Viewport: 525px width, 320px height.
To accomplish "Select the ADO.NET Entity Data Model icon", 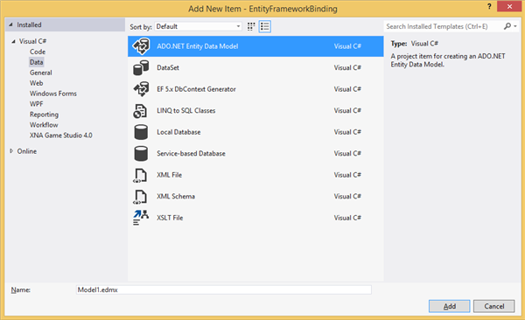I will pyautogui.click(x=141, y=46).
